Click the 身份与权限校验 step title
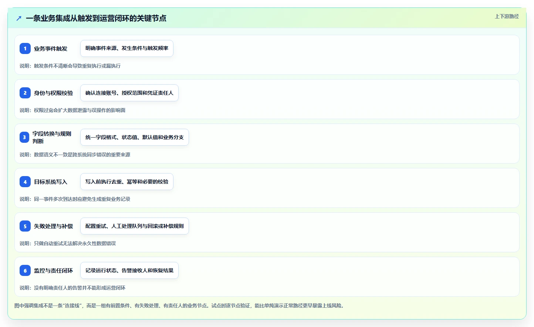Screen dimensions: 534x327 click(x=53, y=93)
